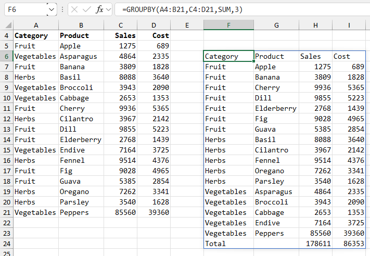
Task: Click Endive in column G
Action: click(x=276, y=223)
